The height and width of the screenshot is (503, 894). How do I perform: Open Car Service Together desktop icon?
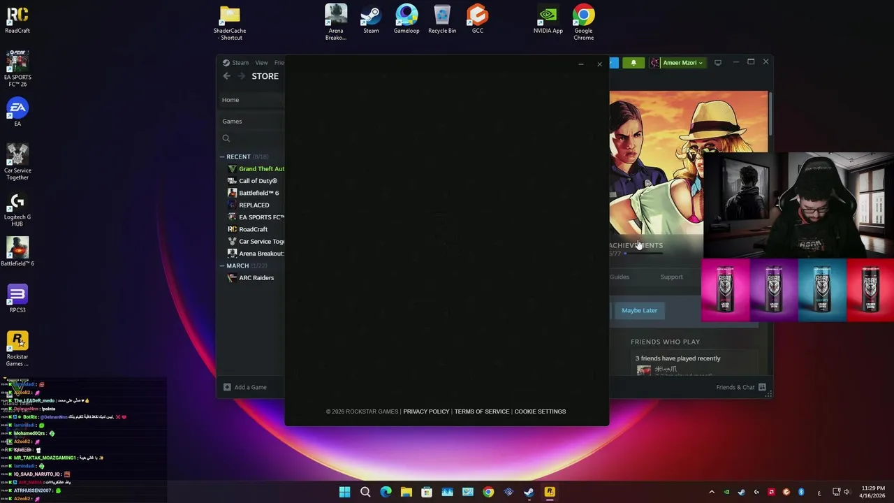coord(17,161)
